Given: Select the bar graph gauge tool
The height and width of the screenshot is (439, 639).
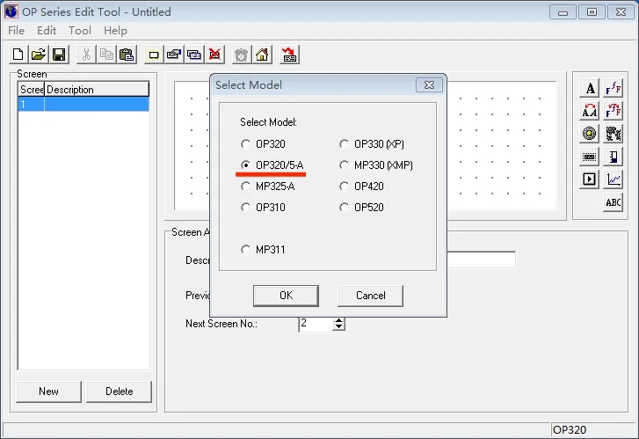Looking at the screenshot, I should tap(613, 157).
